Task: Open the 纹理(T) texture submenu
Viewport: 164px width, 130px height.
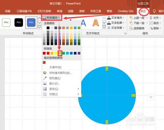Action: tap(62, 94)
